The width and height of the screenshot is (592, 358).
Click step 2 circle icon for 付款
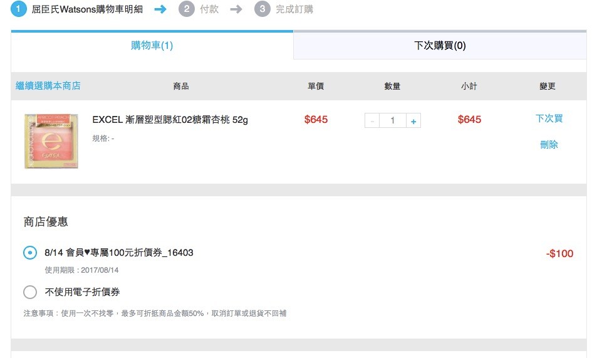[x=187, y=9]
